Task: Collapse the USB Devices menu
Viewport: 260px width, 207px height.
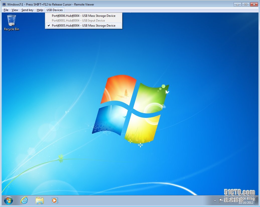Action: coord(55,10)
